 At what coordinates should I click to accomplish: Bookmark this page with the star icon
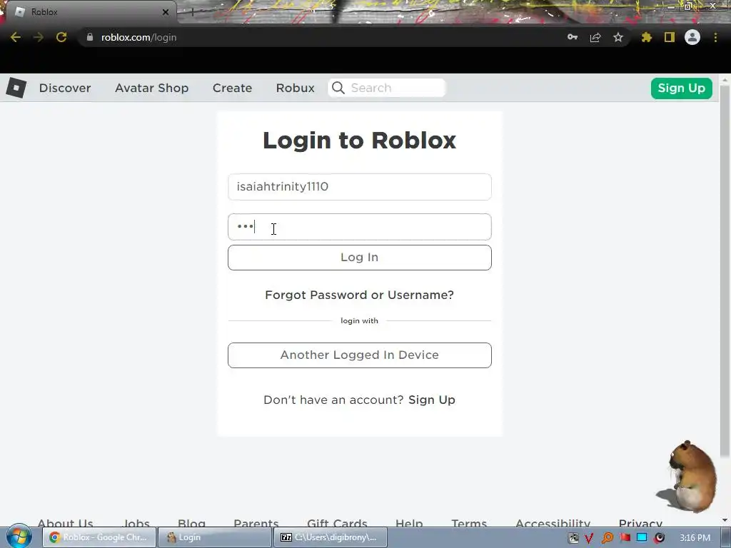tap(618, 37)
